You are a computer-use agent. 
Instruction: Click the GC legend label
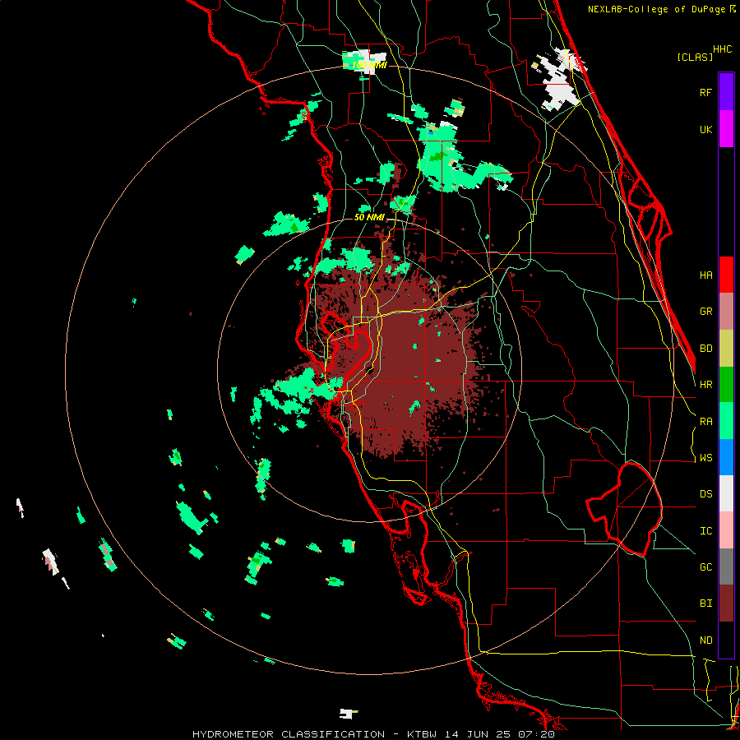click(705, 567)
